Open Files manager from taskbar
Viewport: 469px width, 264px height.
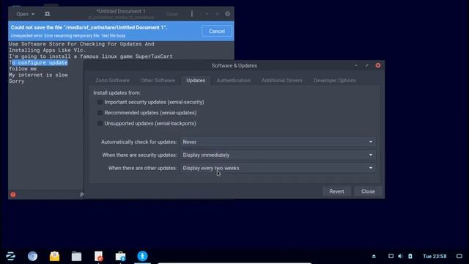pos(76,256)
